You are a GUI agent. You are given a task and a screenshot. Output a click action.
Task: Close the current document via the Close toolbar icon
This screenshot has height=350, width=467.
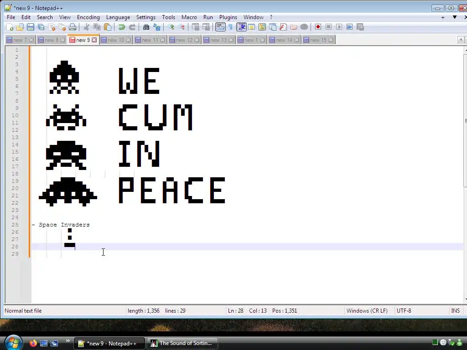[x=52, y=27]
